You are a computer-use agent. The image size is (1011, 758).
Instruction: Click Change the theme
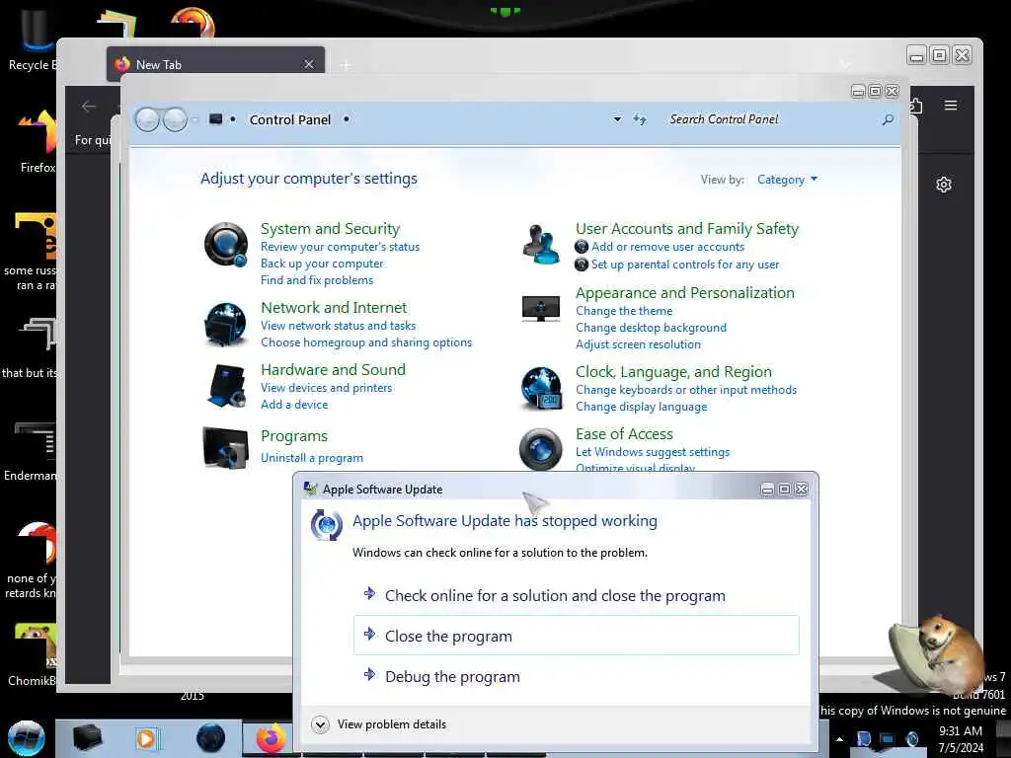tap(624, 311)
